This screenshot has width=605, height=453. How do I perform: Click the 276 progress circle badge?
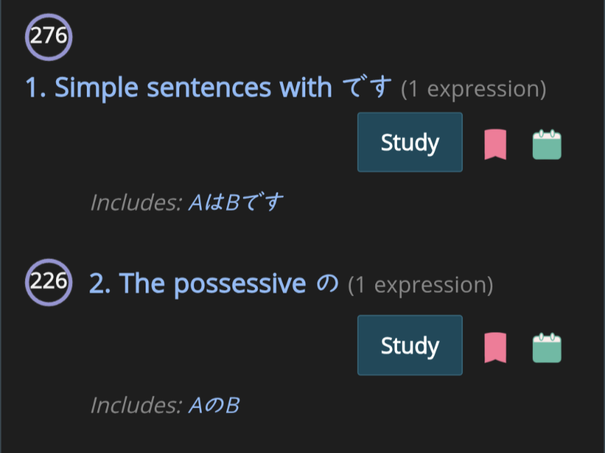[x=49, y=36]
